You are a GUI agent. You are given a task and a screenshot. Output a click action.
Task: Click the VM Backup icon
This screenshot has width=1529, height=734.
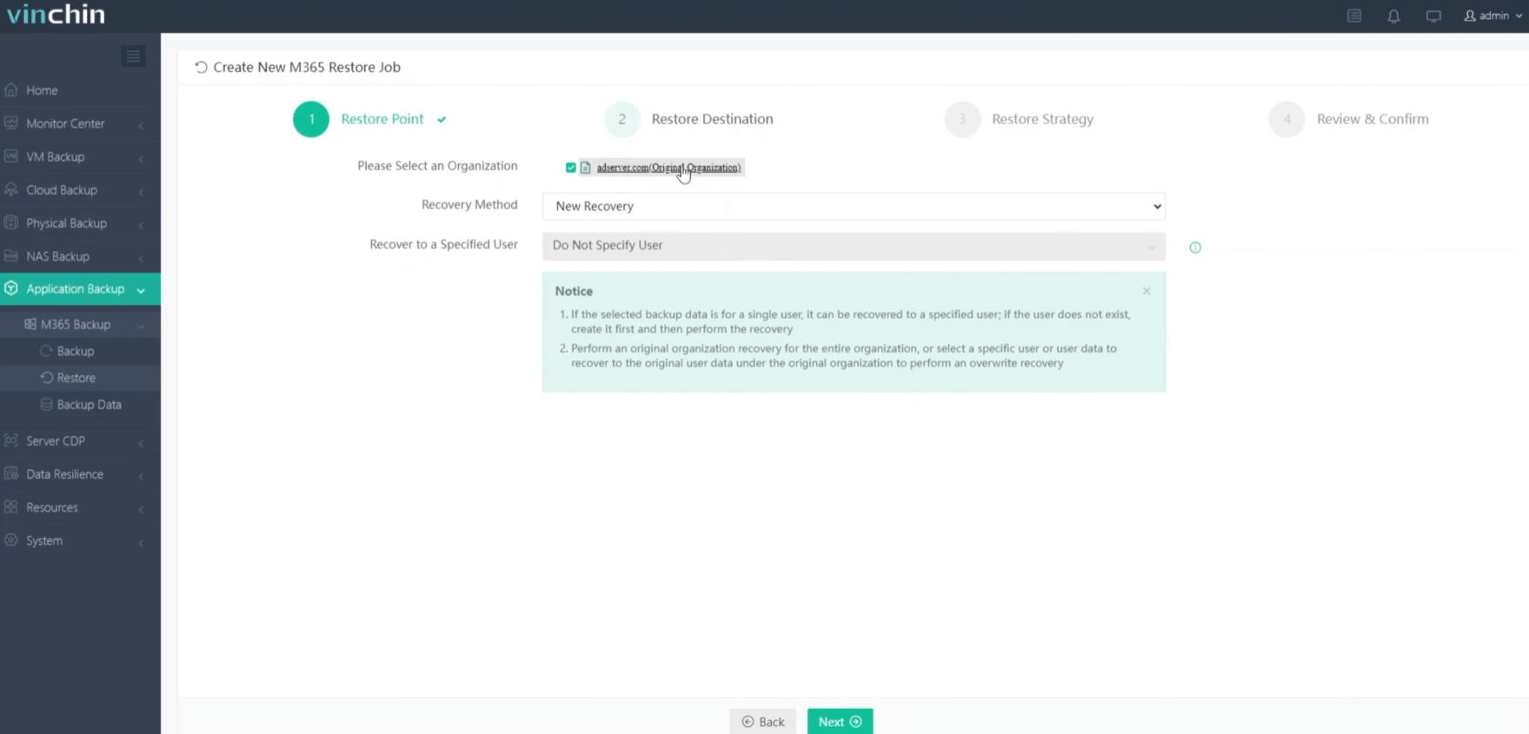[x=11, y=155]
